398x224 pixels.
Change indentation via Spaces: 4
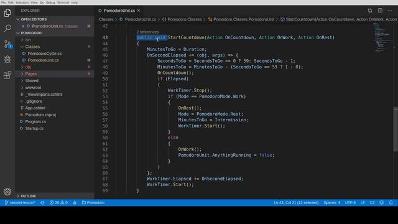[x=331, y=203]
